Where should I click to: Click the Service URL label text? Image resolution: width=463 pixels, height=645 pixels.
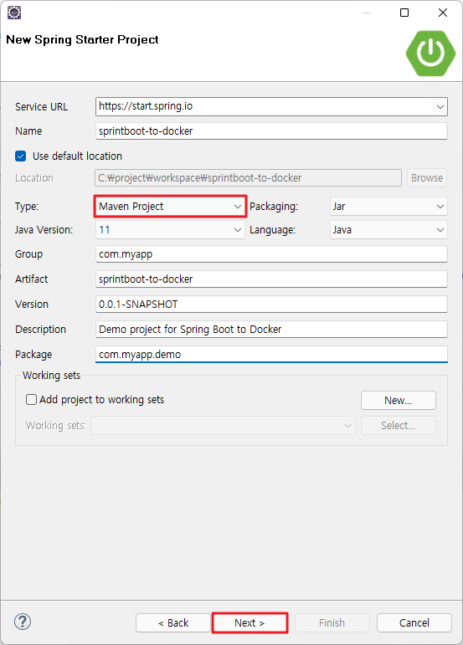coord(41,107)
